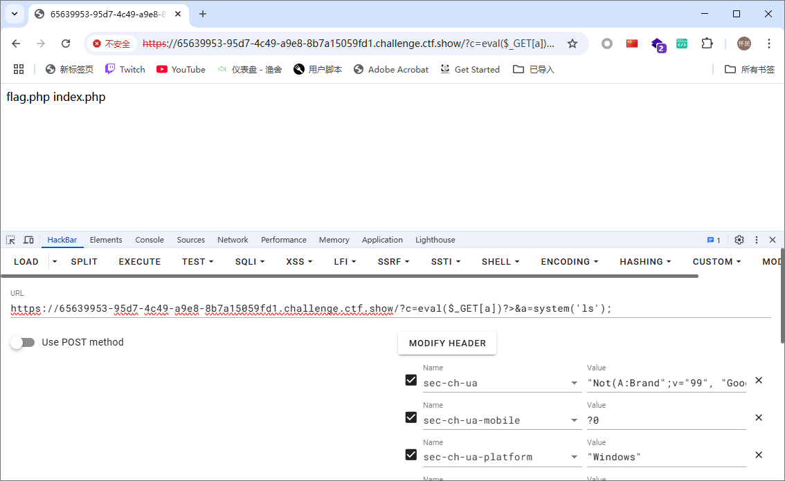Click the HackBar SPLIT button
The image size is (785, 481).
[84, 261]
